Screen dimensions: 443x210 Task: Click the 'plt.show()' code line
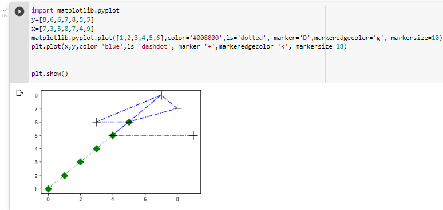(50, 74)
